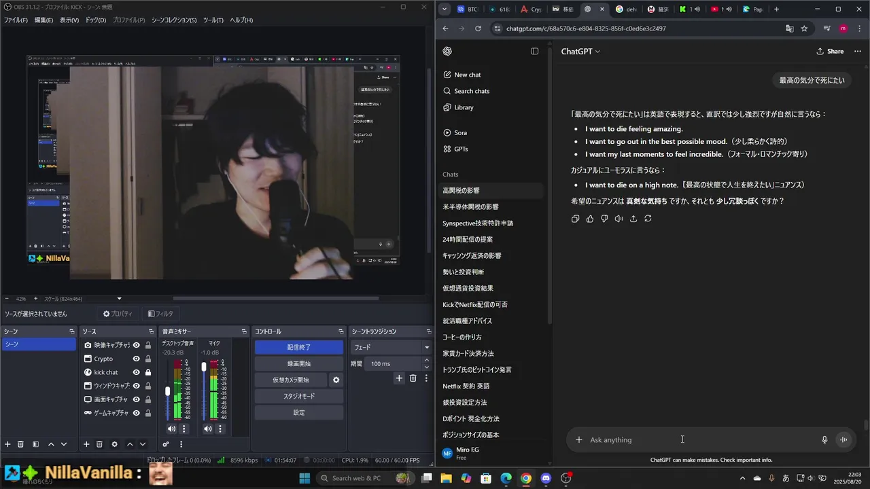Open the フェード transition dropdown
Viewport: 870px width, 489px height.
(x=391, y=347)
